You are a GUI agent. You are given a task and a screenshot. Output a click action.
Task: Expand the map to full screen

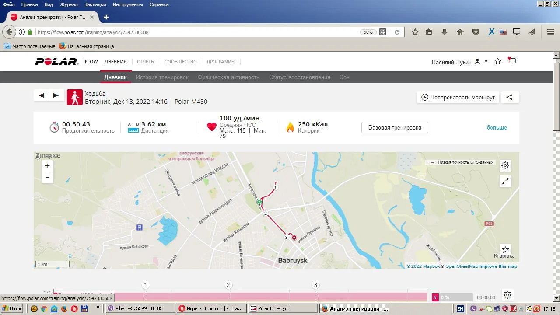(505, 181)
